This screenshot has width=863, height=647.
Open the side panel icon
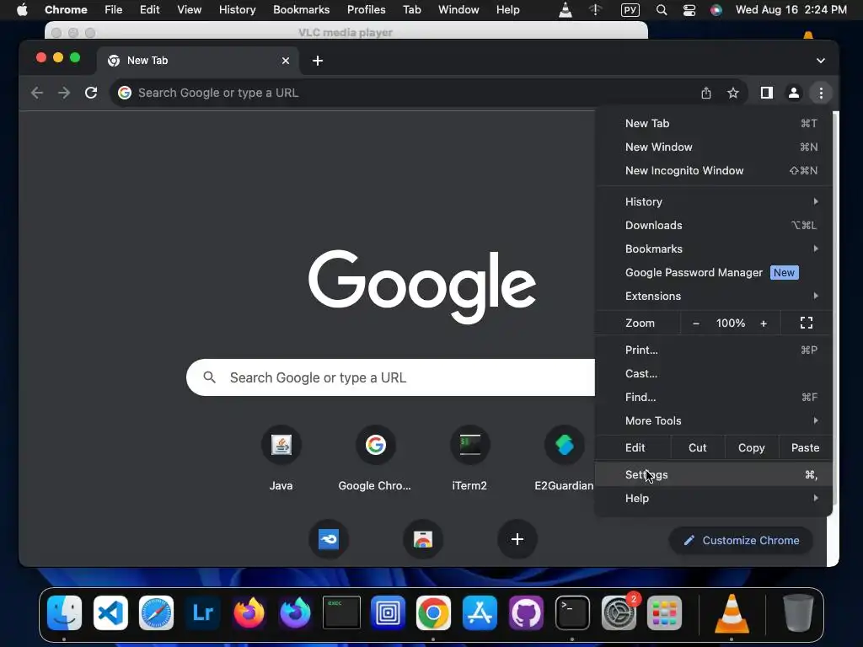[766, 93]
